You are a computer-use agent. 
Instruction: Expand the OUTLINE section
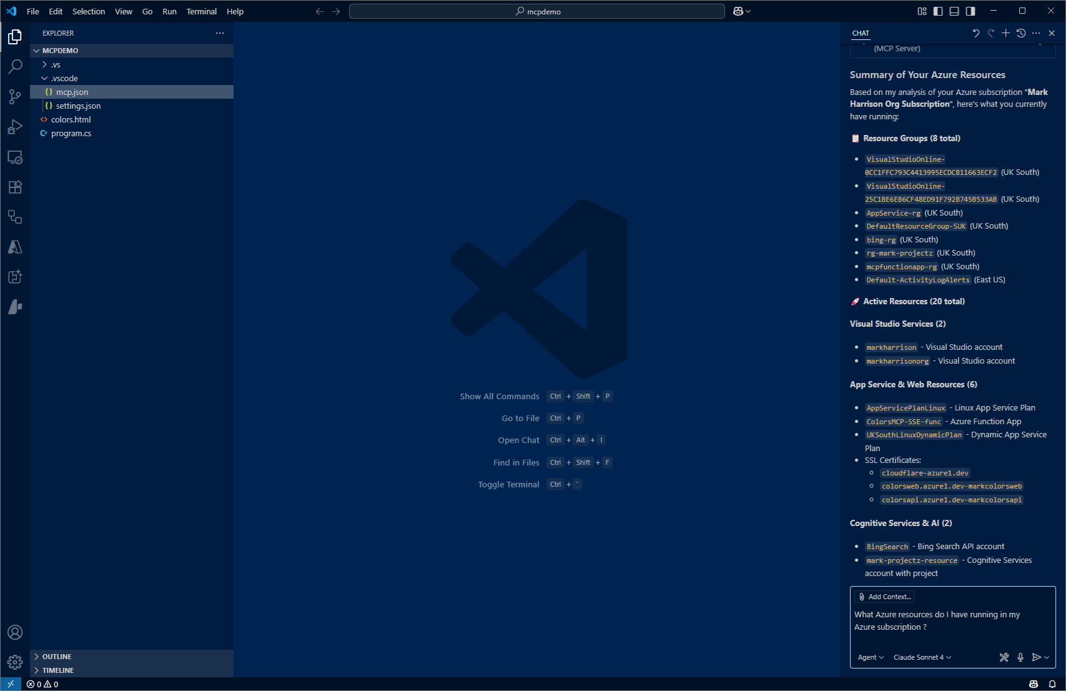[x=57, y=657]
